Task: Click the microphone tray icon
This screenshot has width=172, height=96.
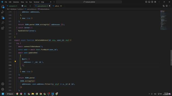Action: 152,94
